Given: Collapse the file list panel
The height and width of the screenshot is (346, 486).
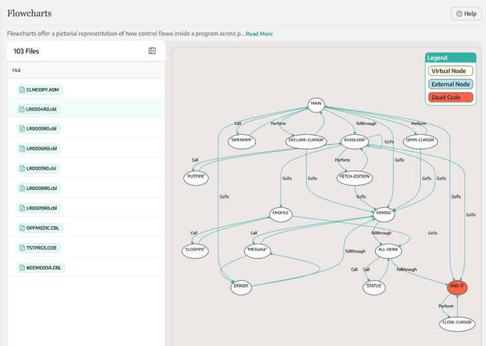Looking at the screenshot, I should pos(152,51).
